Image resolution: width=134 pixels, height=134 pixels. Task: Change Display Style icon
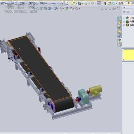tap(55, 8)
